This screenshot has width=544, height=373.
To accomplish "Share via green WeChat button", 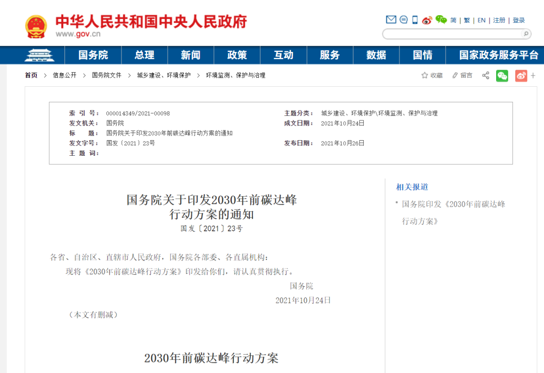I will point(502,76).
